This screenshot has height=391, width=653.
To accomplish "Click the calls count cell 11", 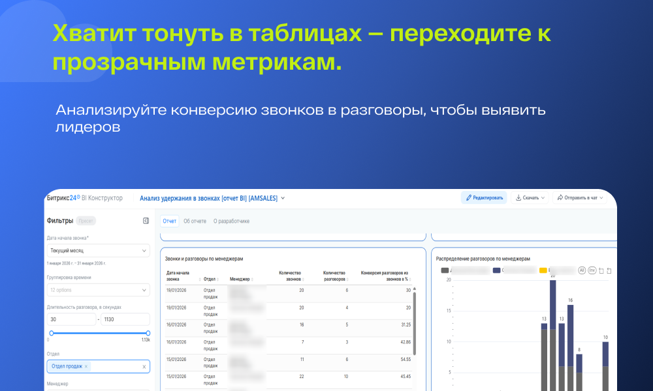I will (302, 360).
